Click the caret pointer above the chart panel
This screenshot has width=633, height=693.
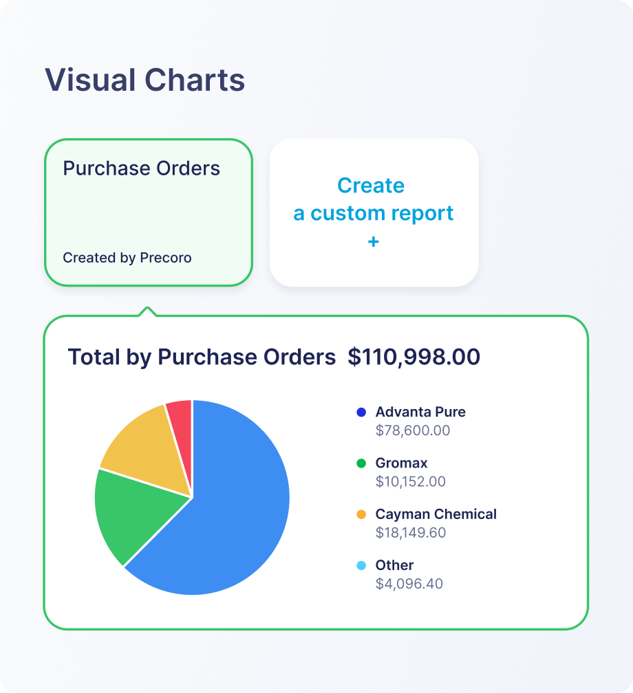tap(147, 311)
